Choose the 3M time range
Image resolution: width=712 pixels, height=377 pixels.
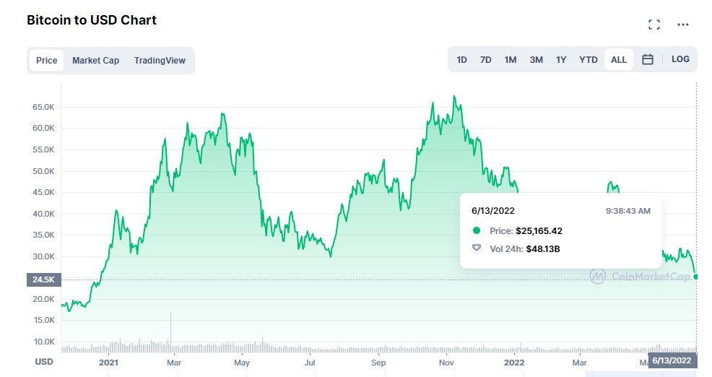click(537, 60)
